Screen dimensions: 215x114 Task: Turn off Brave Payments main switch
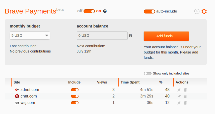(89, 11)
